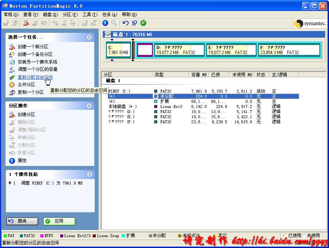
Task: Click the 未使用 MB column header
Action: click(242, 74)
